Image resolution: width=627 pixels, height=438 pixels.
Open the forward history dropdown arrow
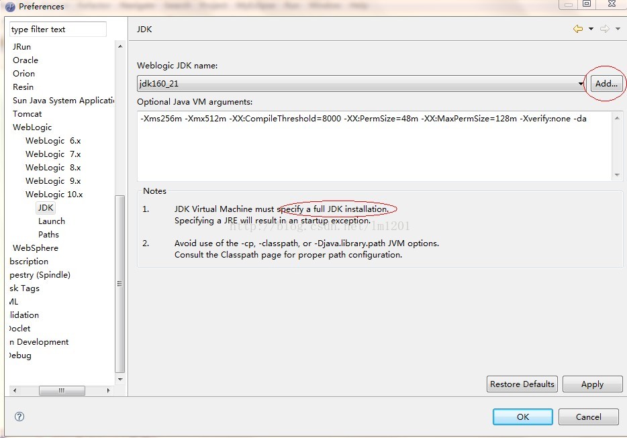618,29
